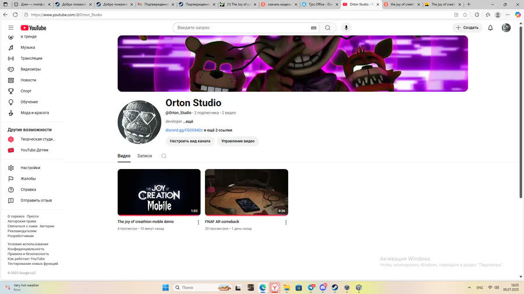This screenshot has width=524, height=294.
Task: Switch to the Видео tab
Action: pos(123,156)
